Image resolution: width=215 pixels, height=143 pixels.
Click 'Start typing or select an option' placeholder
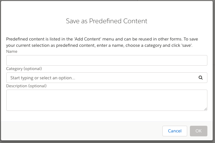pyautogui.click(x=43, y=78)
